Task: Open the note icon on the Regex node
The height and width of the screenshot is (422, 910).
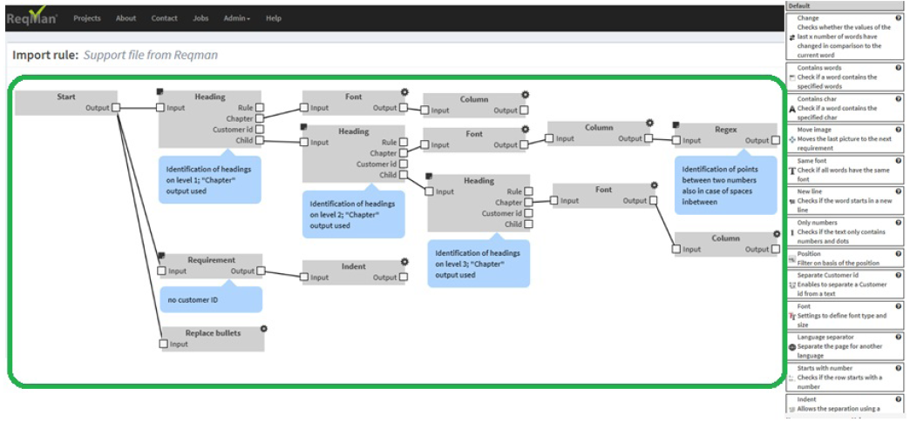Action: (676, 124)
